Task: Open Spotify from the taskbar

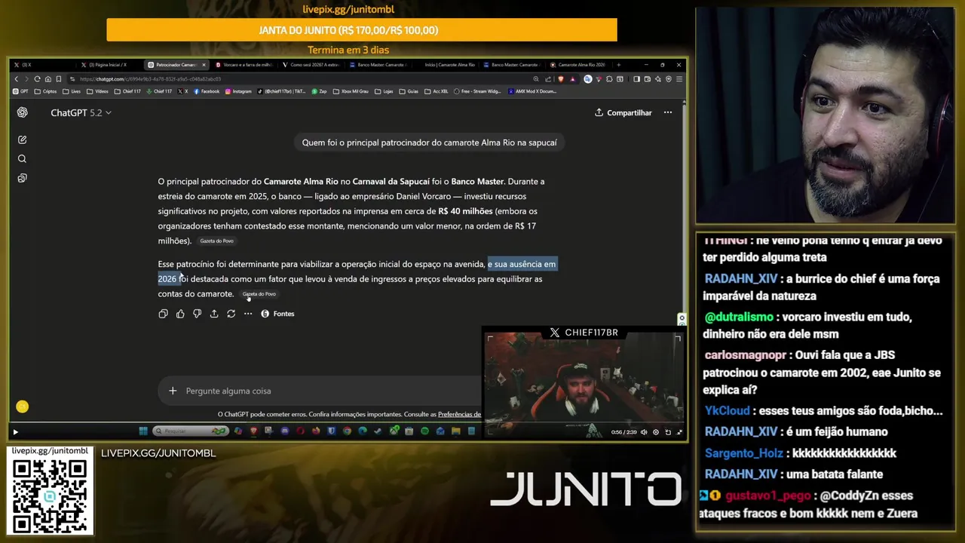Action: [x=424, y=431]
